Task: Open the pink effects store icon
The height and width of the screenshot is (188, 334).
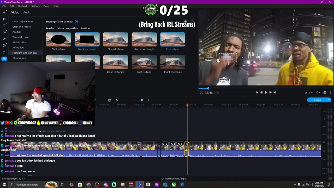Action: [4, 52]
